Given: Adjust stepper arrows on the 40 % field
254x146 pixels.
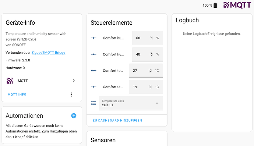Looking at the screenshot, I should point(151,54).
